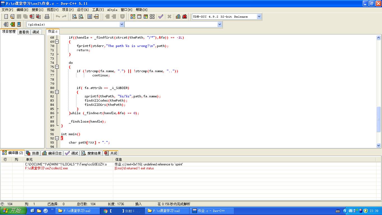Open the 运行[R] menu

coord(83,10)
